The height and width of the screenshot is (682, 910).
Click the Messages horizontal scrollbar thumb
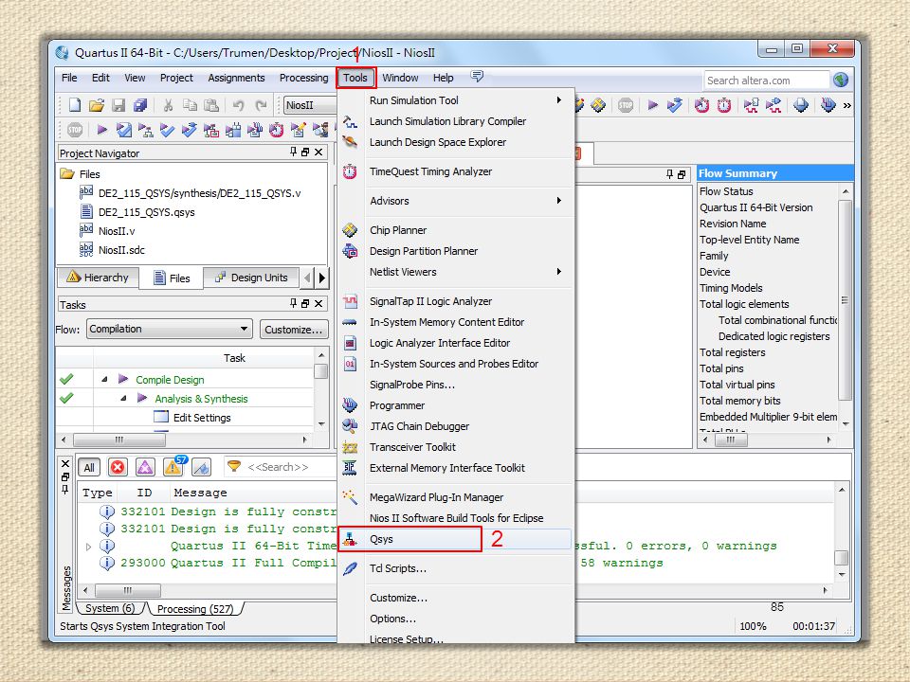(x=128, y=590)
